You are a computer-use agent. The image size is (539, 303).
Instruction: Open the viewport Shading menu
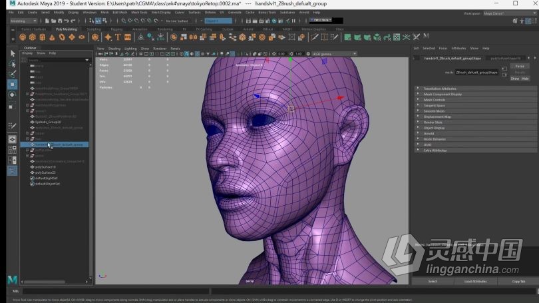114,49
